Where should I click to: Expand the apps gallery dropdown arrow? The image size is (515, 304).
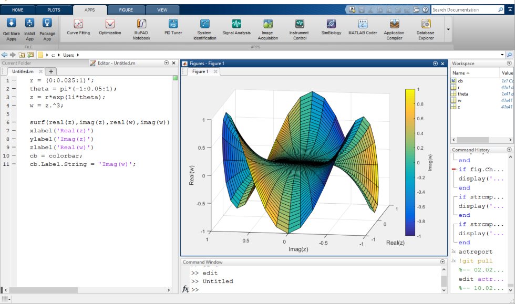[x=448, y=29]
